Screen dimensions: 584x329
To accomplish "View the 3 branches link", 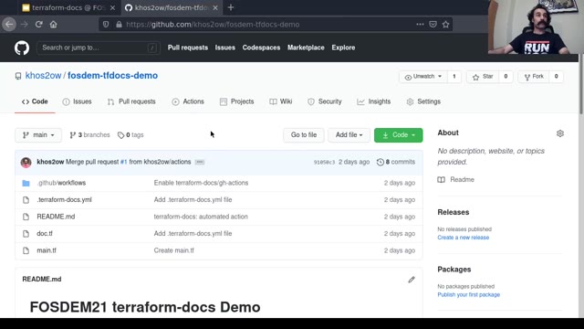I will click(x=89, y=135).
